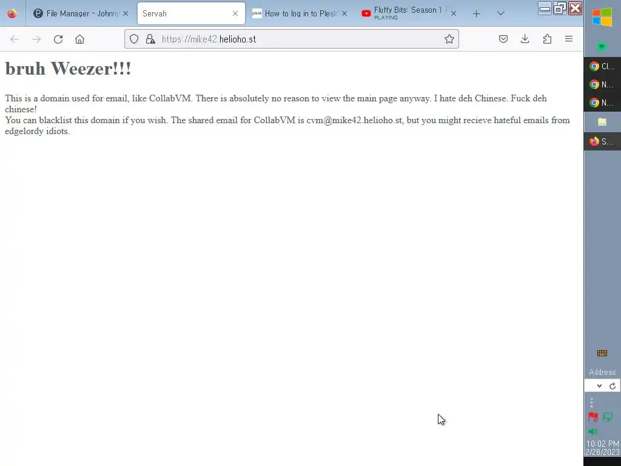Go back with Firefox back arrow
621x466 pixels.
pos(15,39)
